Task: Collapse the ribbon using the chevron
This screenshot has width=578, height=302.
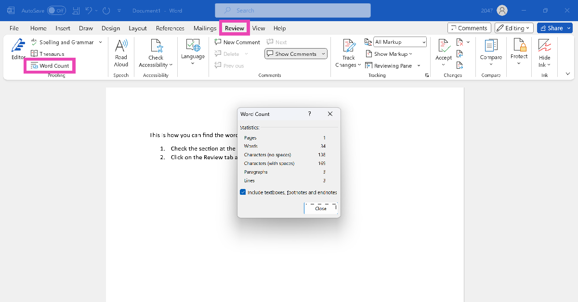Action: coord(567,74)
